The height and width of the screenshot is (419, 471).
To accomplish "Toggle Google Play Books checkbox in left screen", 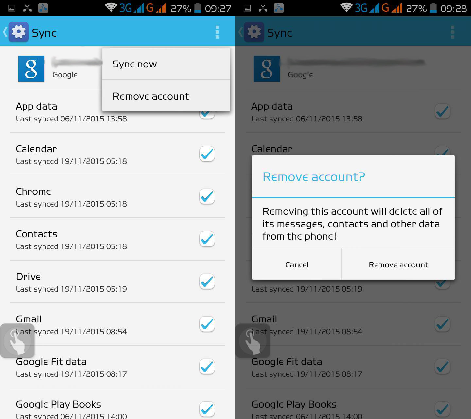I will [x=207, y=409].
